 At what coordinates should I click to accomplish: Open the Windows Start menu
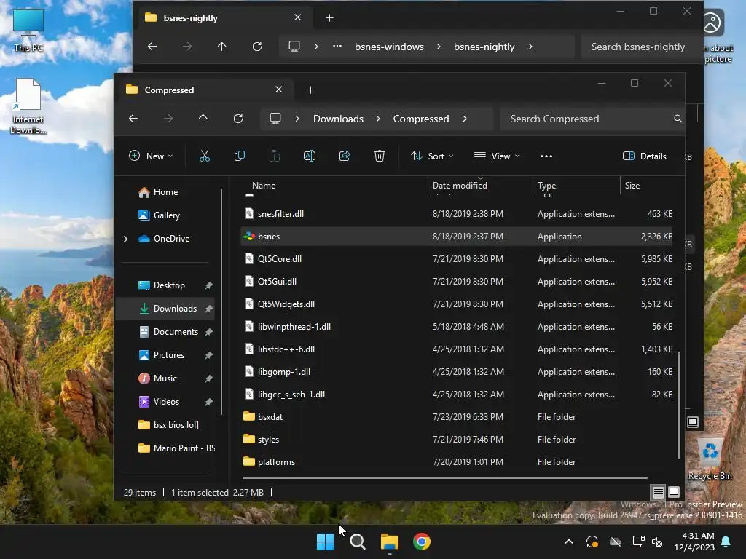coord(326,542)
